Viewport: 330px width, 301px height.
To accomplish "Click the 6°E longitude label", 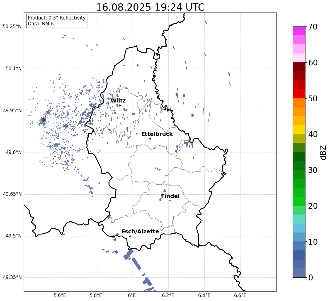I will tap(132, 295).
